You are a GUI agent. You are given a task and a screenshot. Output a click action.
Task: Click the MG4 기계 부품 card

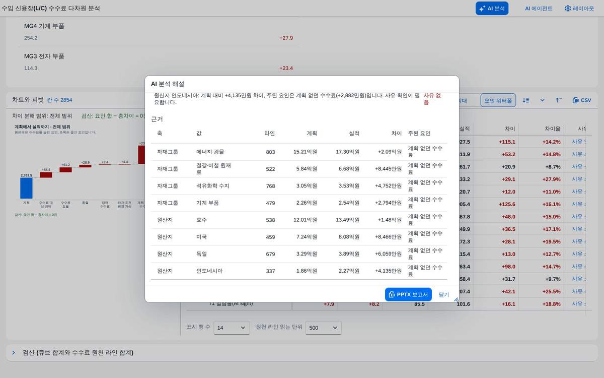point(159,31)
